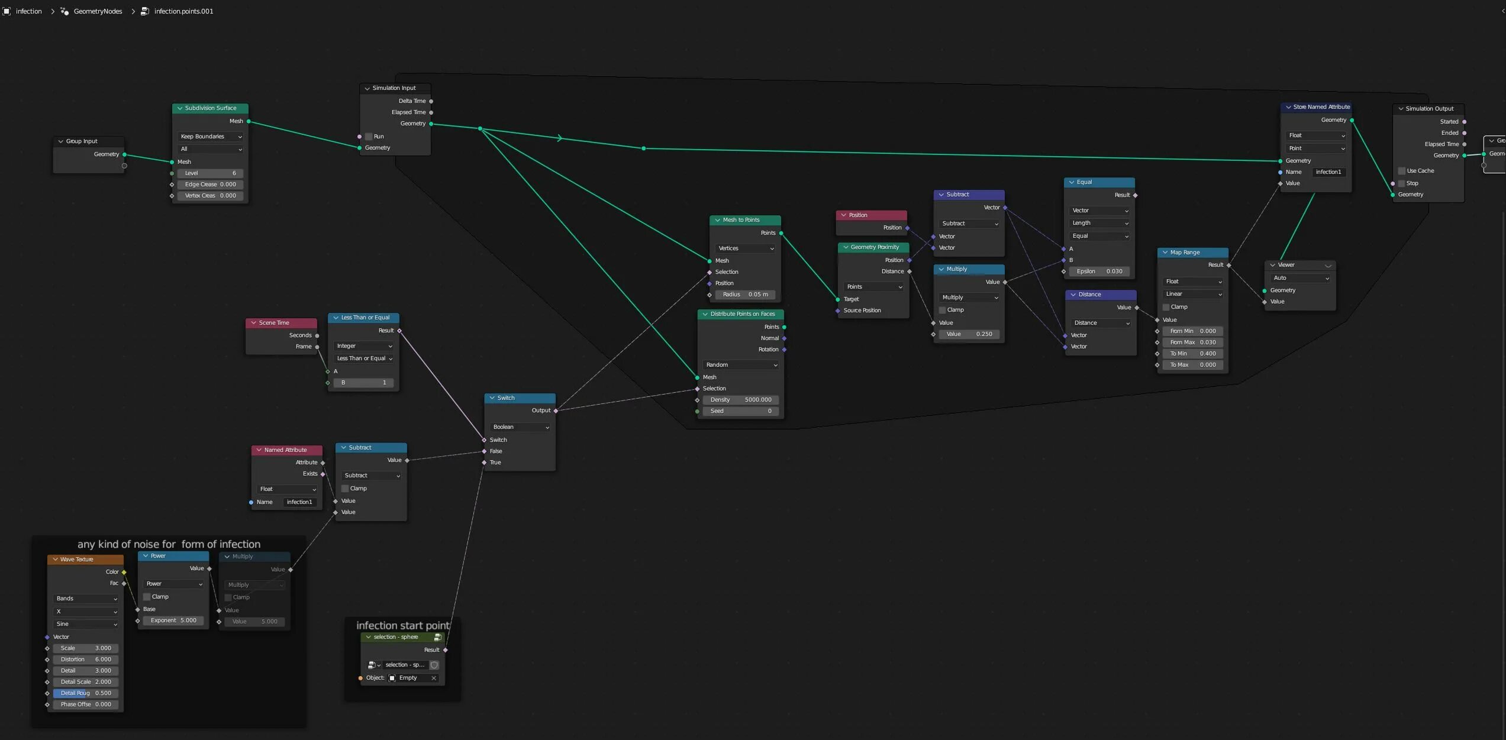
Task: Click the infection object icon in breadcrumb
Action: click(x=7, y=11)
